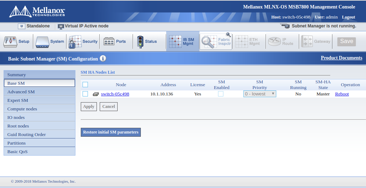Image resolution: width=366 pixels, height=188 pixels.
Task: Click the Gateway arrows icon
Action: tap(307, 41)
